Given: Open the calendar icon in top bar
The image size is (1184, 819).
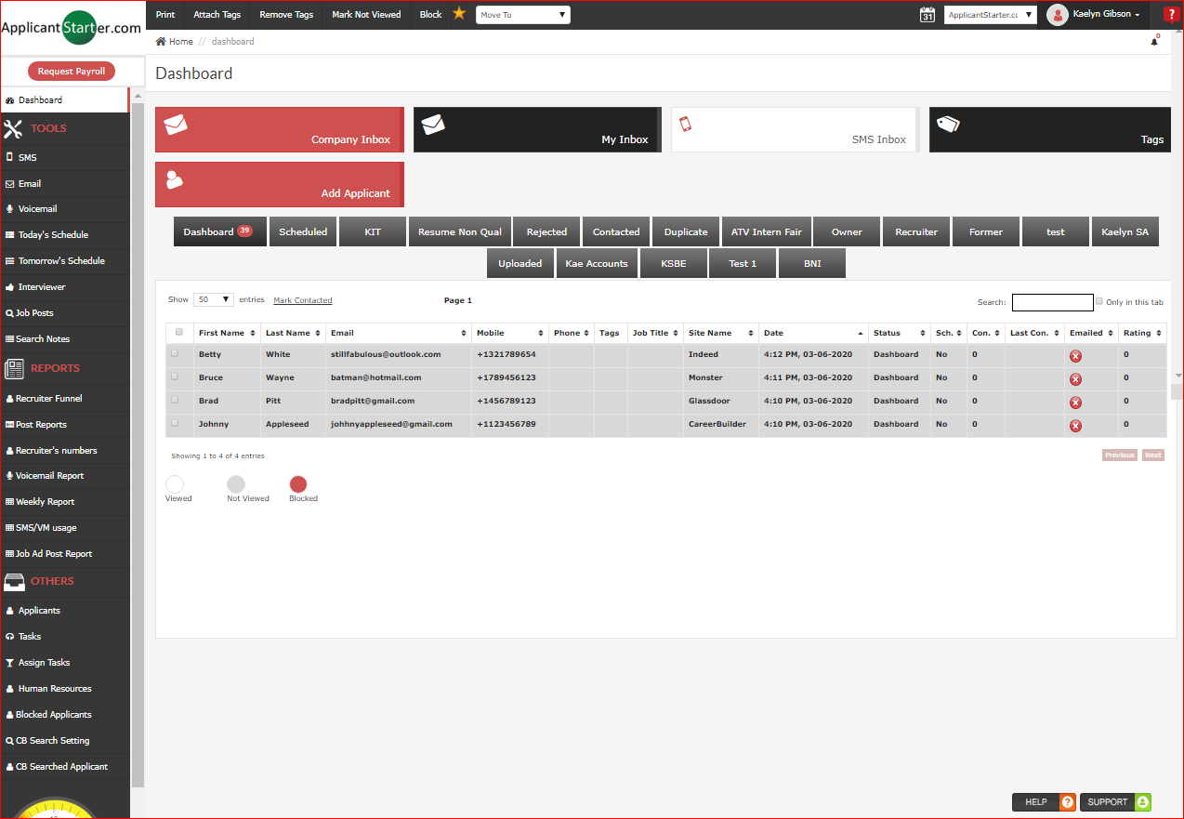Looking at the screenshot, I should pos(927,14).
